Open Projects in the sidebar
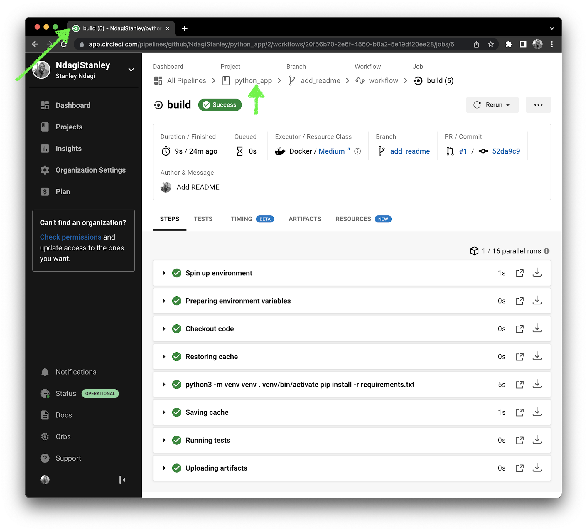This screenshot has width=587, height=531. (62, 127)
